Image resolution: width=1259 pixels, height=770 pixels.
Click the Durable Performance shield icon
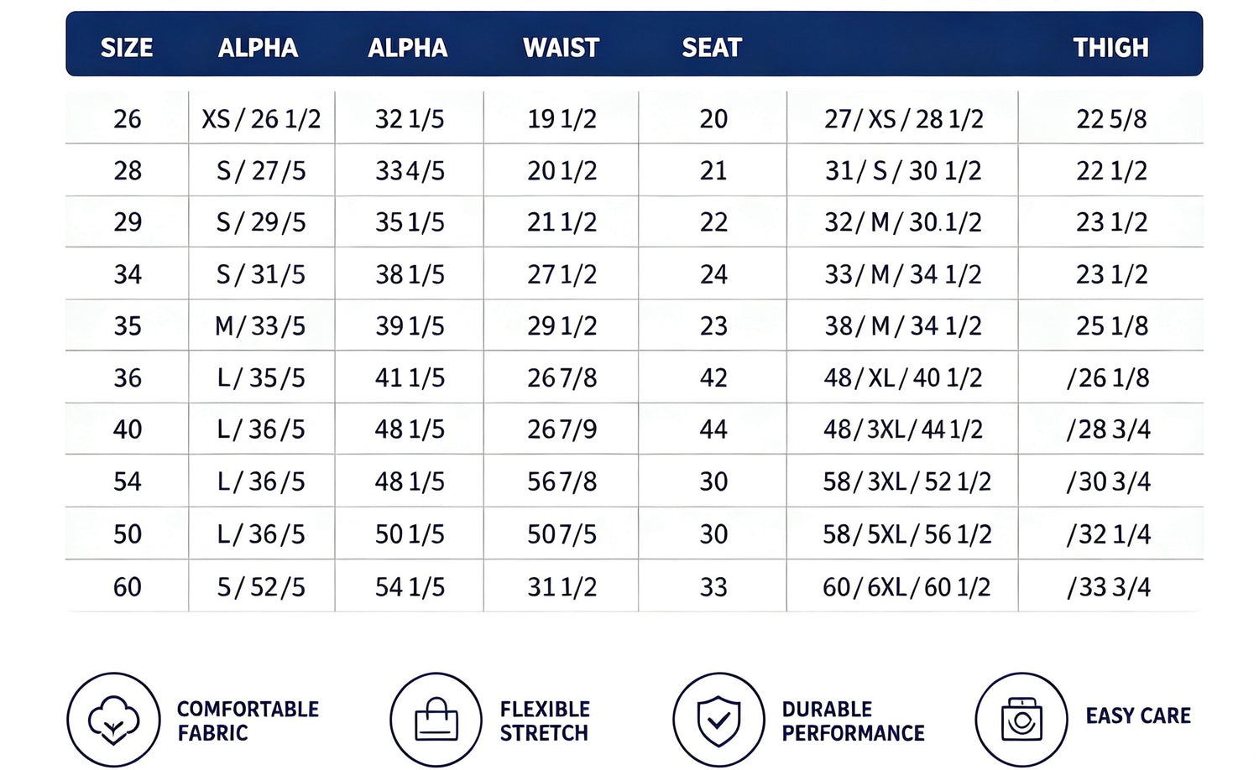[x=719, y=720]
